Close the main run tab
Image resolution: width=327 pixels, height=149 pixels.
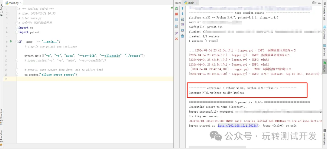click(x=197, y=3)
